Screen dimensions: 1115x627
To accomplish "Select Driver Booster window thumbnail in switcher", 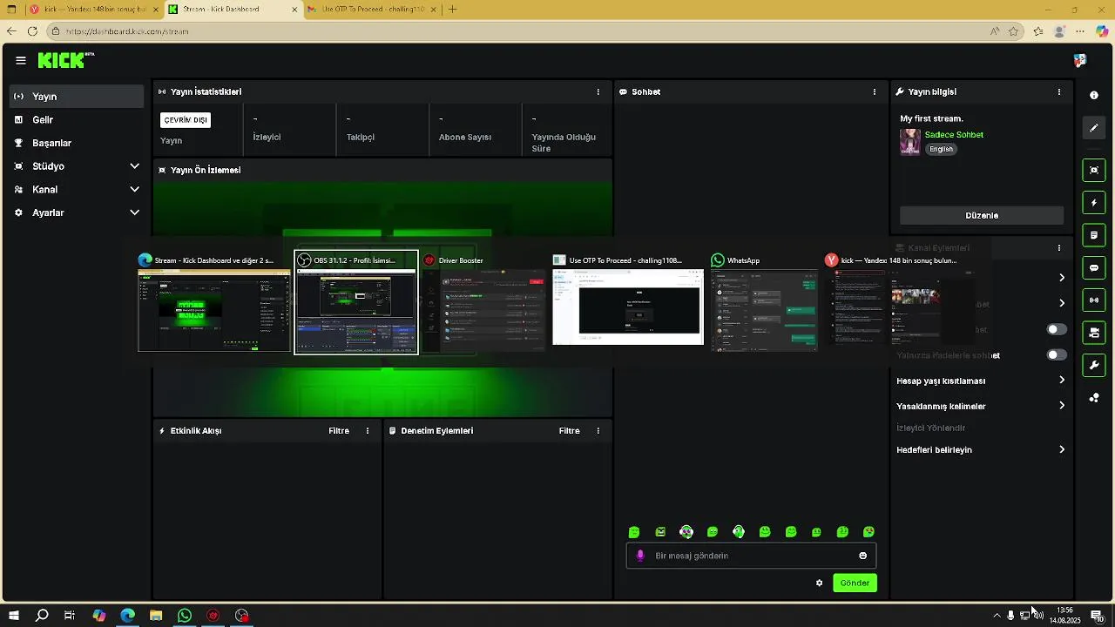I will tap(484, 302).
